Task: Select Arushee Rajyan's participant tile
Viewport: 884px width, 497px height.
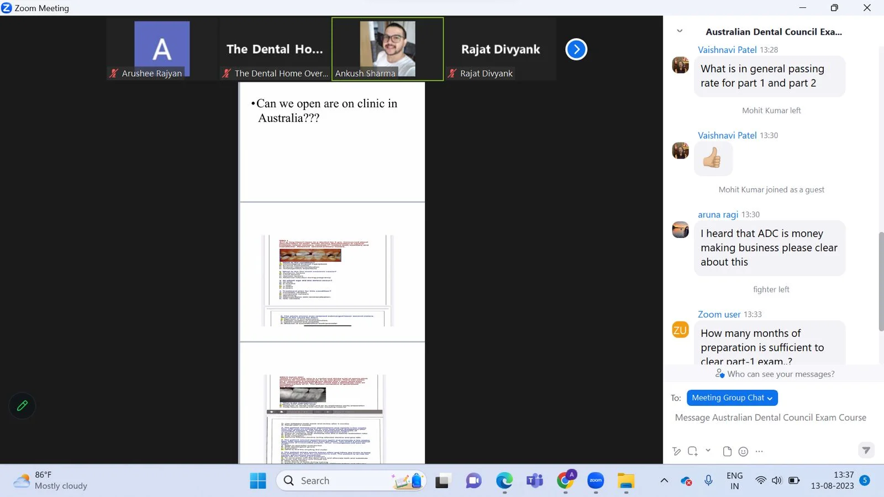Action: coord(162,49)
